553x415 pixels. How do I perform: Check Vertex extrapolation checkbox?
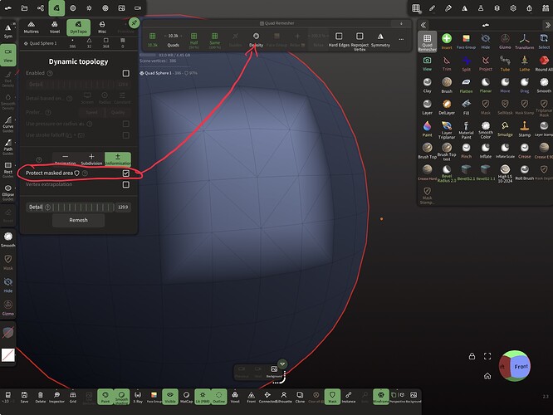coord(126,184)
